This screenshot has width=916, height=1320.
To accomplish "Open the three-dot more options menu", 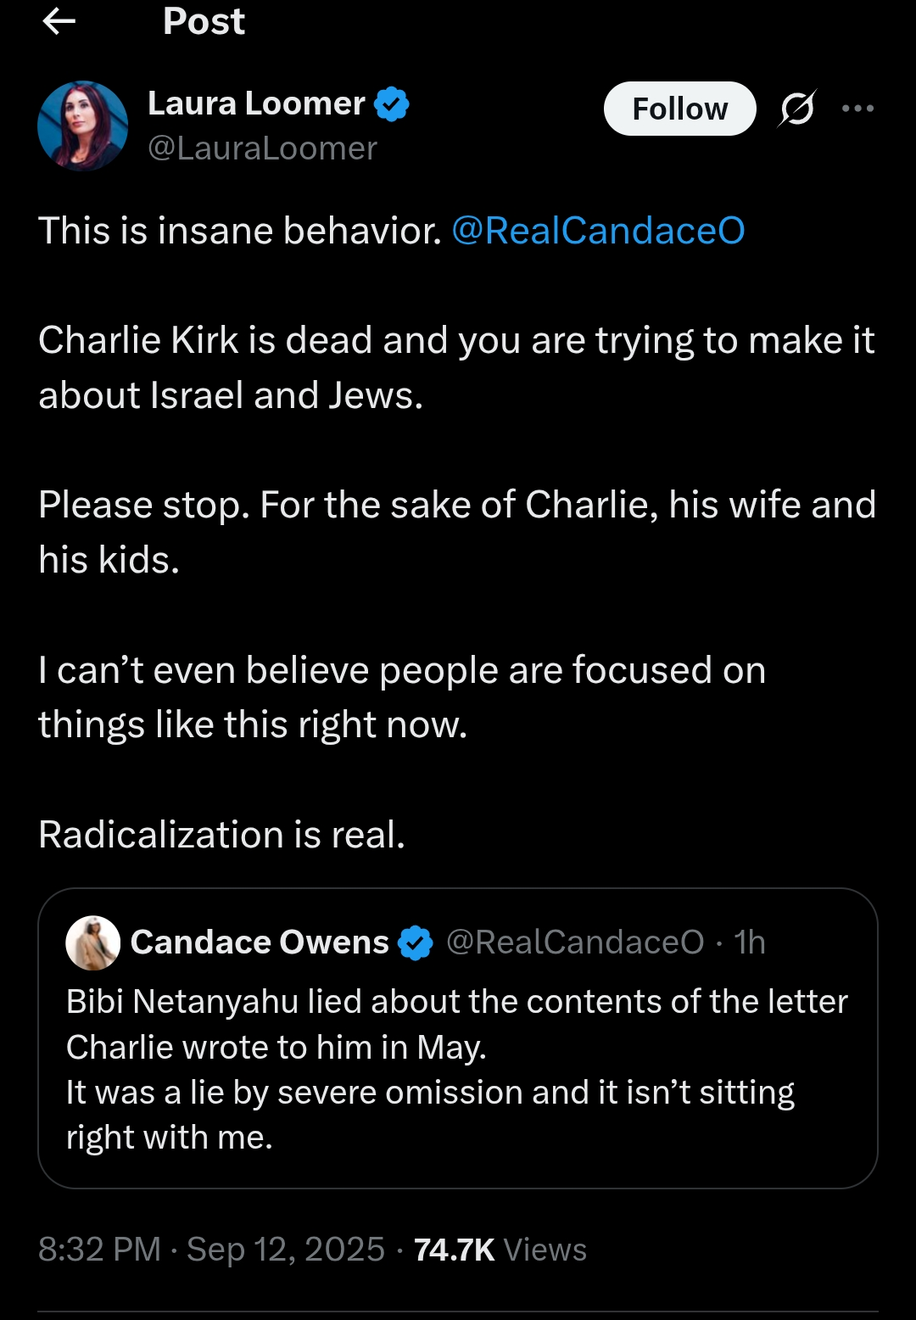I will point(857,109).
